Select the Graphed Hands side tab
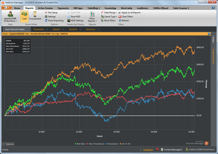Screen dimensions: 218x154 tap(213, 57)
